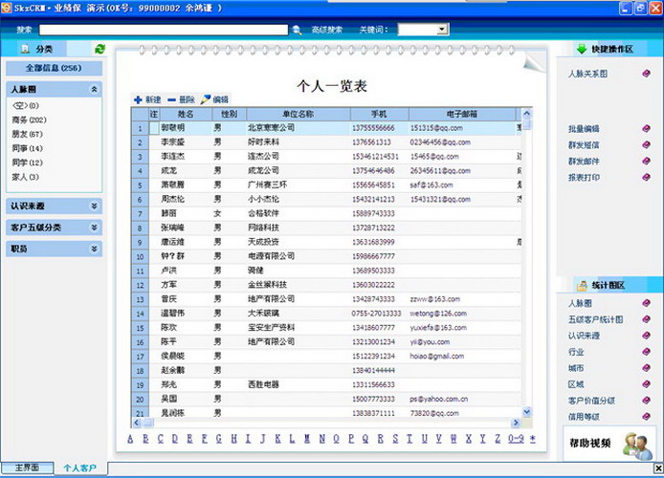Viewport: 664px width, 478px height.
Task: Select row number 10 header
Action: coord(141,257)
